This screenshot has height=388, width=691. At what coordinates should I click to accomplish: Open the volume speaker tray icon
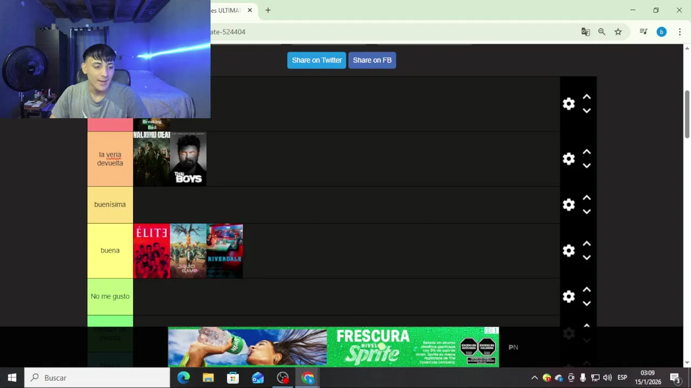tap(607, 378)
